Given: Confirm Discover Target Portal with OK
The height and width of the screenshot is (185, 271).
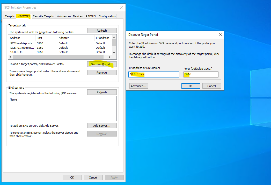Looking at the screenshot, I should pyautogui.click(x=191, y=86).
